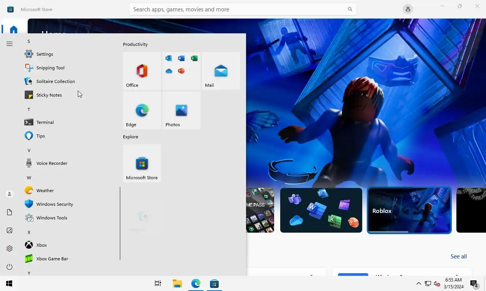The height and width of the screenshot is (291, 486).
Task: Open the Office tile
Action: [142, 71]
